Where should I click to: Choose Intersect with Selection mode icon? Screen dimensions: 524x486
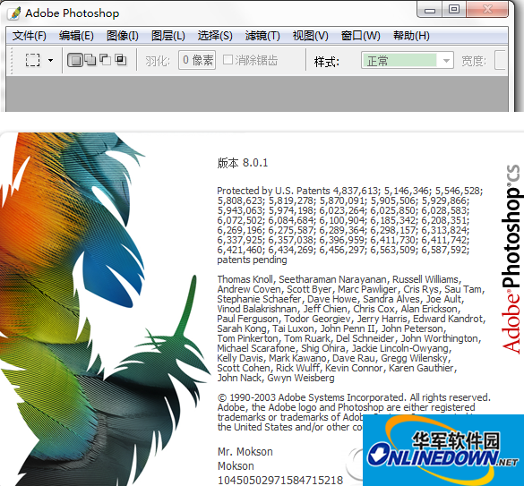(x=120, y=60)
